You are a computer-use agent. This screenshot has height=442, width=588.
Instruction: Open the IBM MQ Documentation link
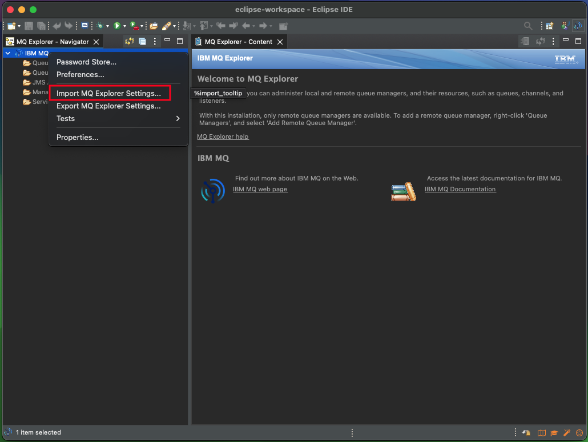(460, 189)
